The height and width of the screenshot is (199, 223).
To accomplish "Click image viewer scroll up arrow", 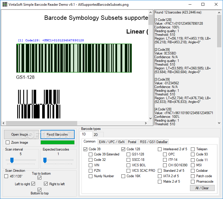I will point(150,13).
